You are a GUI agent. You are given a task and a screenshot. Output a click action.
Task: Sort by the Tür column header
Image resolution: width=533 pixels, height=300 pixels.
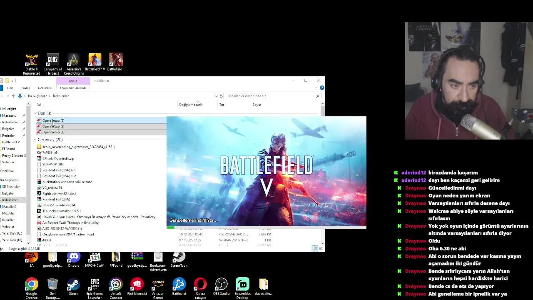click(x=222, y=105)
